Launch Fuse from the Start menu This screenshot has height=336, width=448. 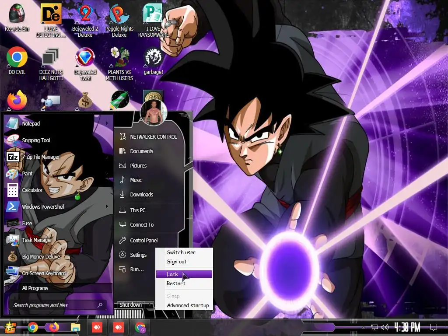pos(59,224)
